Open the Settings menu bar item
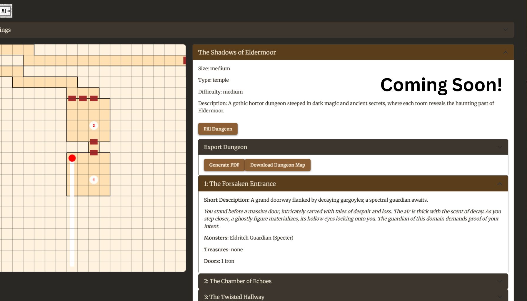The height and width of the screenshot is (301, 527). click(x=5, y=30)
